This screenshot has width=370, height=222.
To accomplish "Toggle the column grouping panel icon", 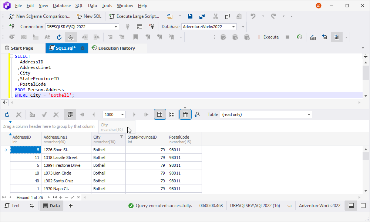I will pos(185,115).
